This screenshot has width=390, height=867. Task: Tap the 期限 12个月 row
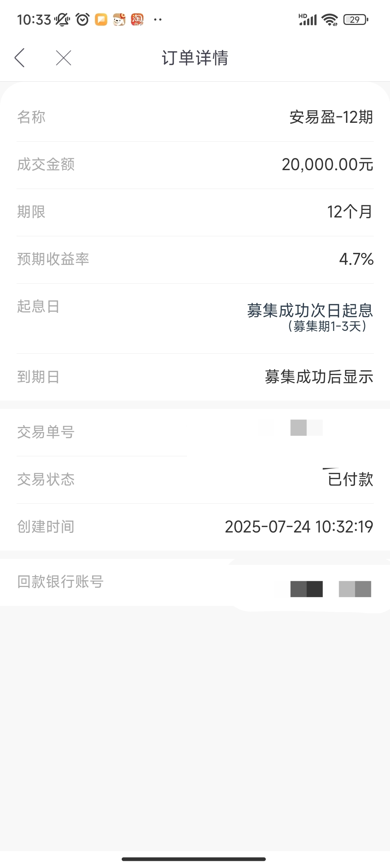point(195,212)
